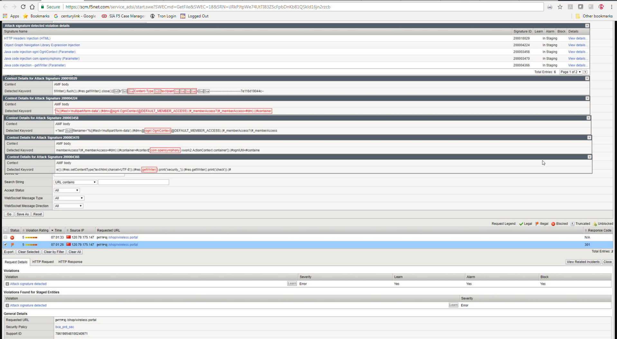Click China flag icon in 07:01:33 row
The height and width of the screenshot is (339, 617).
[x=68, y=237]
